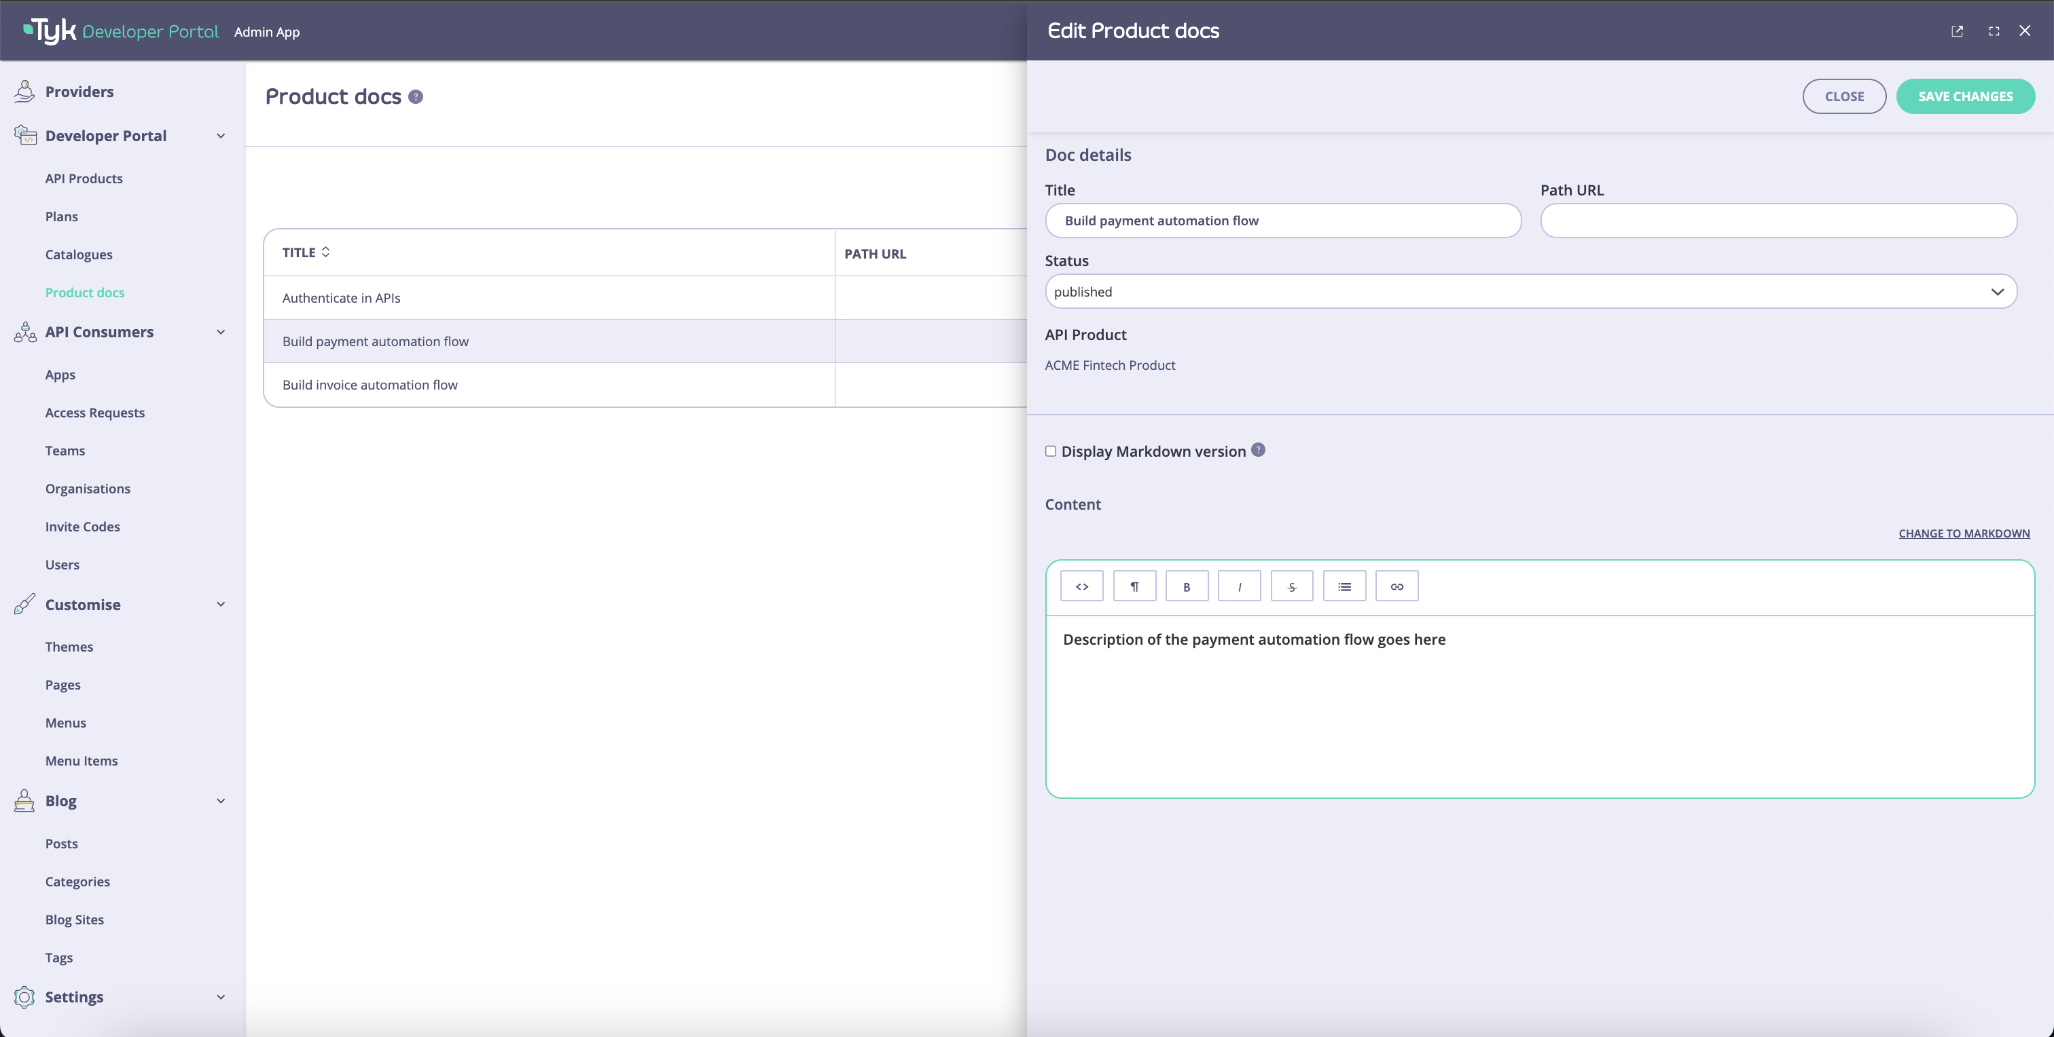This screenshot has height=1037, width=2054.
Task: Open the Edit Product docs panel in new window
Action: coord(1958,31)
